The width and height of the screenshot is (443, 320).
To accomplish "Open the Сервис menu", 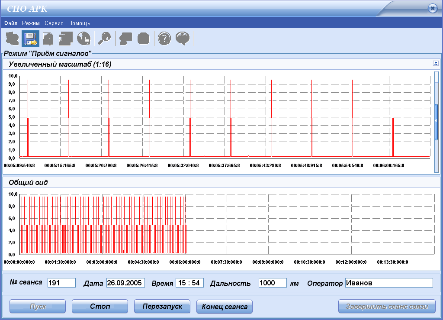I will pos(54,23).
